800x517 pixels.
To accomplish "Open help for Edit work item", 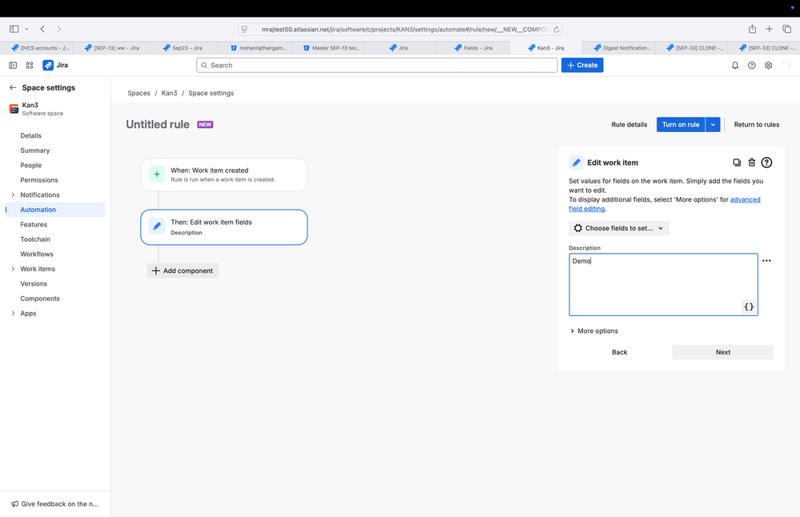I will click(766, 162).
